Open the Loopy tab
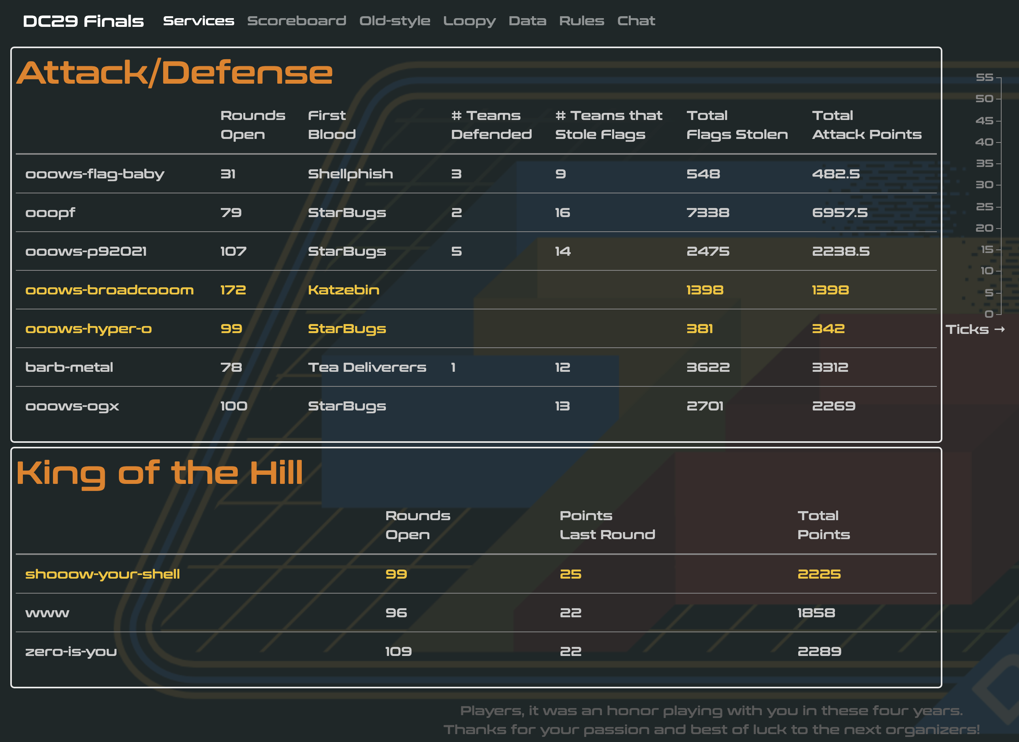Viewport: 1019px width, 742px height. point(469,21)
